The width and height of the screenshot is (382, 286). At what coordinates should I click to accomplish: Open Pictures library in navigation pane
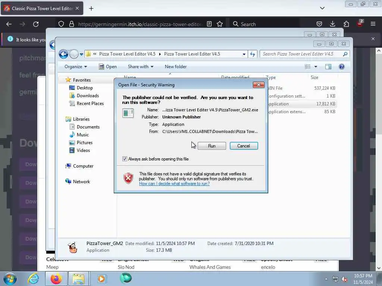85,143
